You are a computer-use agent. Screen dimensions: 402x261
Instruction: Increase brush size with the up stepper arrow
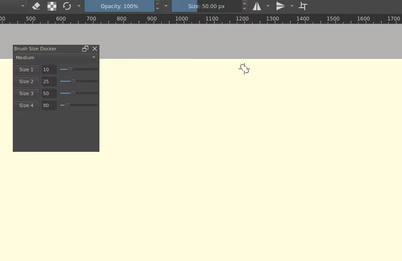(244, 4)
